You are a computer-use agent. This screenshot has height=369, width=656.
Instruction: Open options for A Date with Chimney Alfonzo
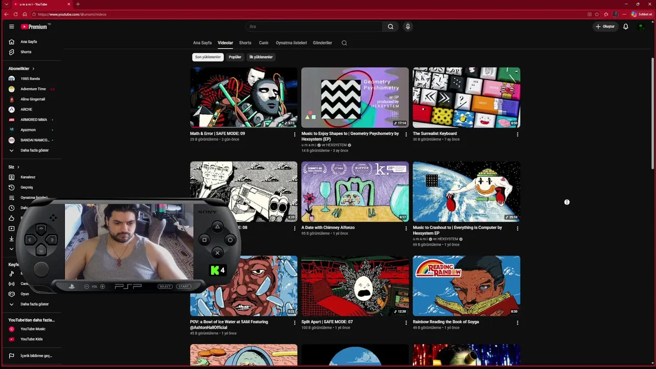tap(406, 229)
